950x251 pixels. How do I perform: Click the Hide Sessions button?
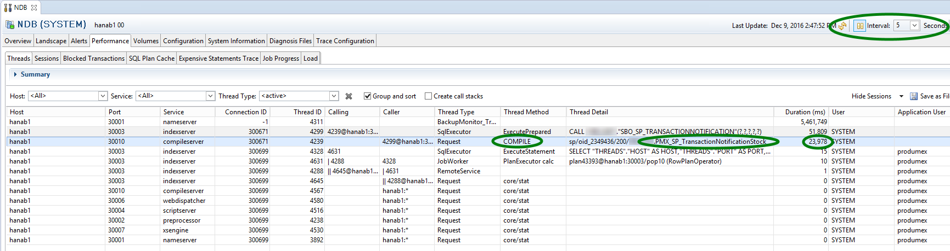[x=871, y=96]
